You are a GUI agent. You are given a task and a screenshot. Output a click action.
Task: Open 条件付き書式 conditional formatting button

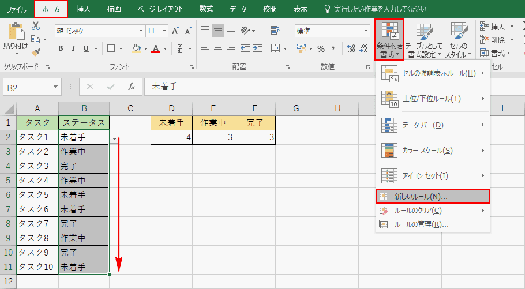(389, 40)
